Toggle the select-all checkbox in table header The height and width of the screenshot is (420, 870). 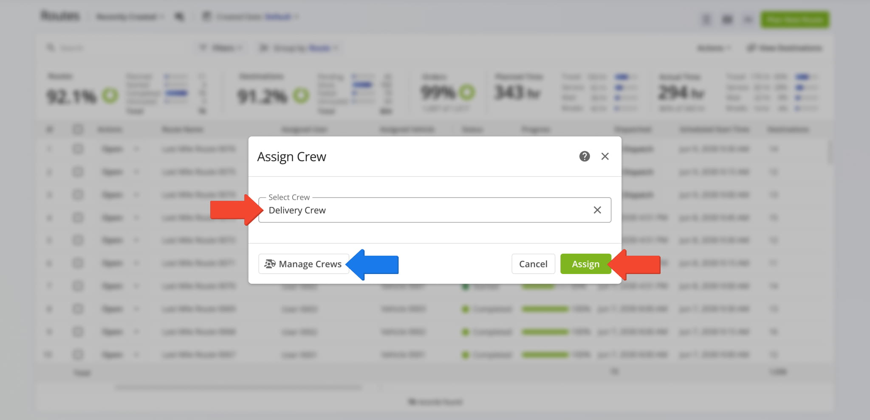[78, 129]
